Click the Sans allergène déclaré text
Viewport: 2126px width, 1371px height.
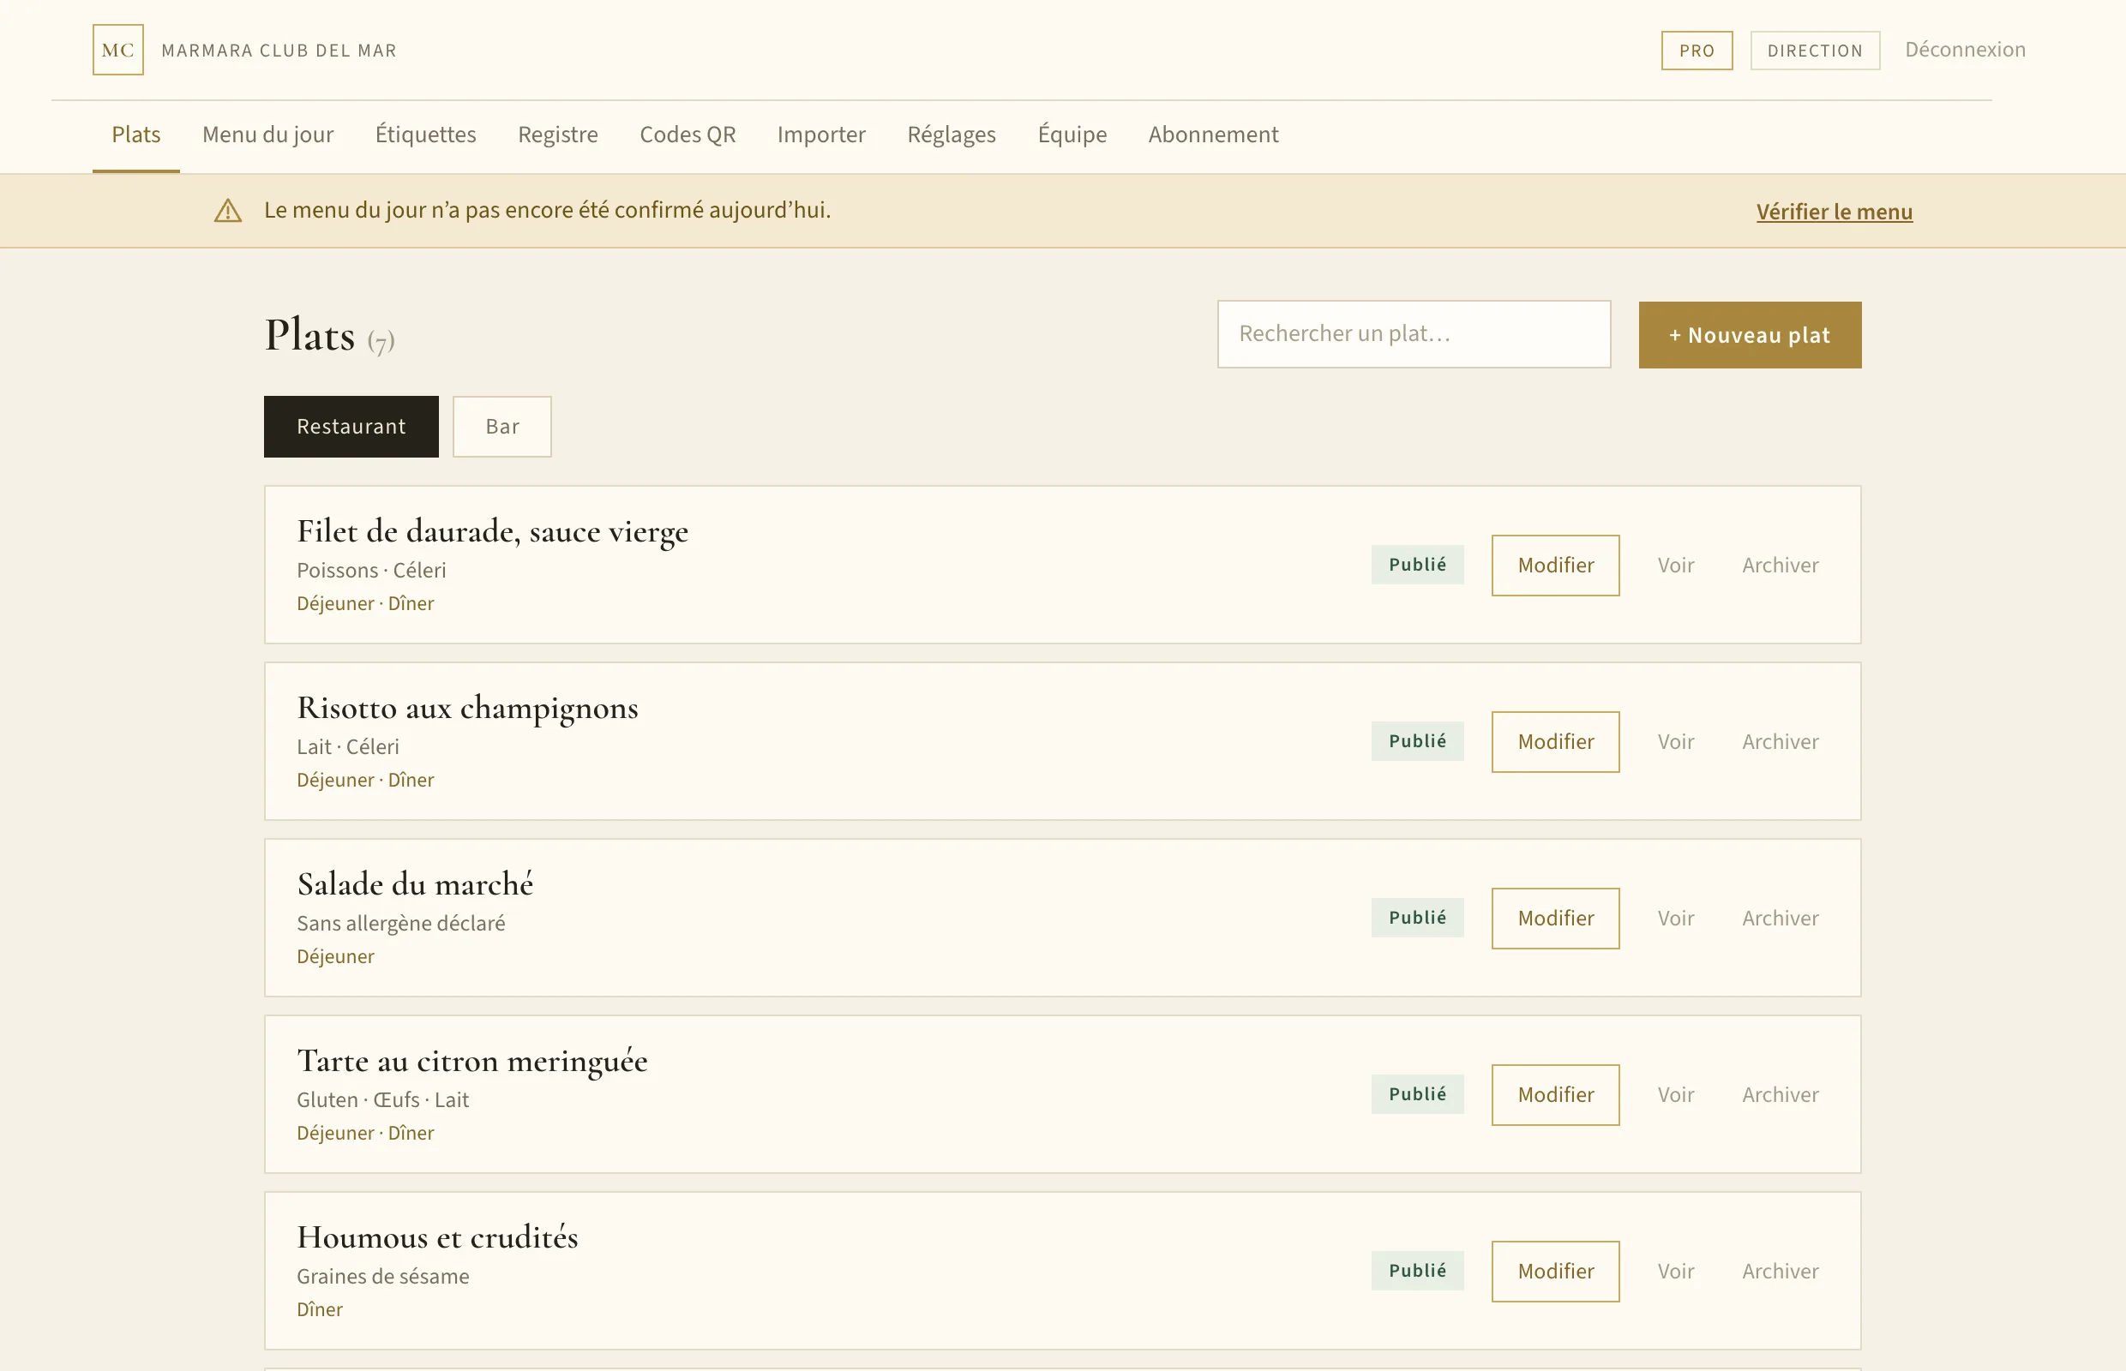pos(401,923)
